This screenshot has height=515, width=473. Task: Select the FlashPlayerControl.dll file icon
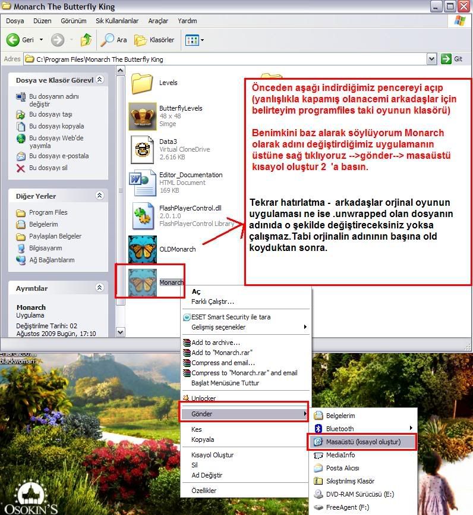(143, 216)
